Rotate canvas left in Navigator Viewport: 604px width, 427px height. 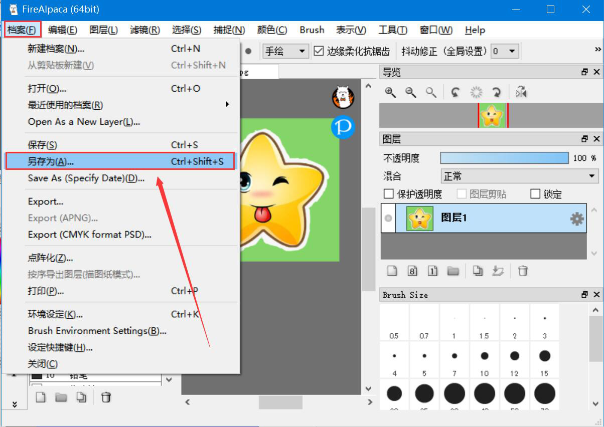click(456, 92)
